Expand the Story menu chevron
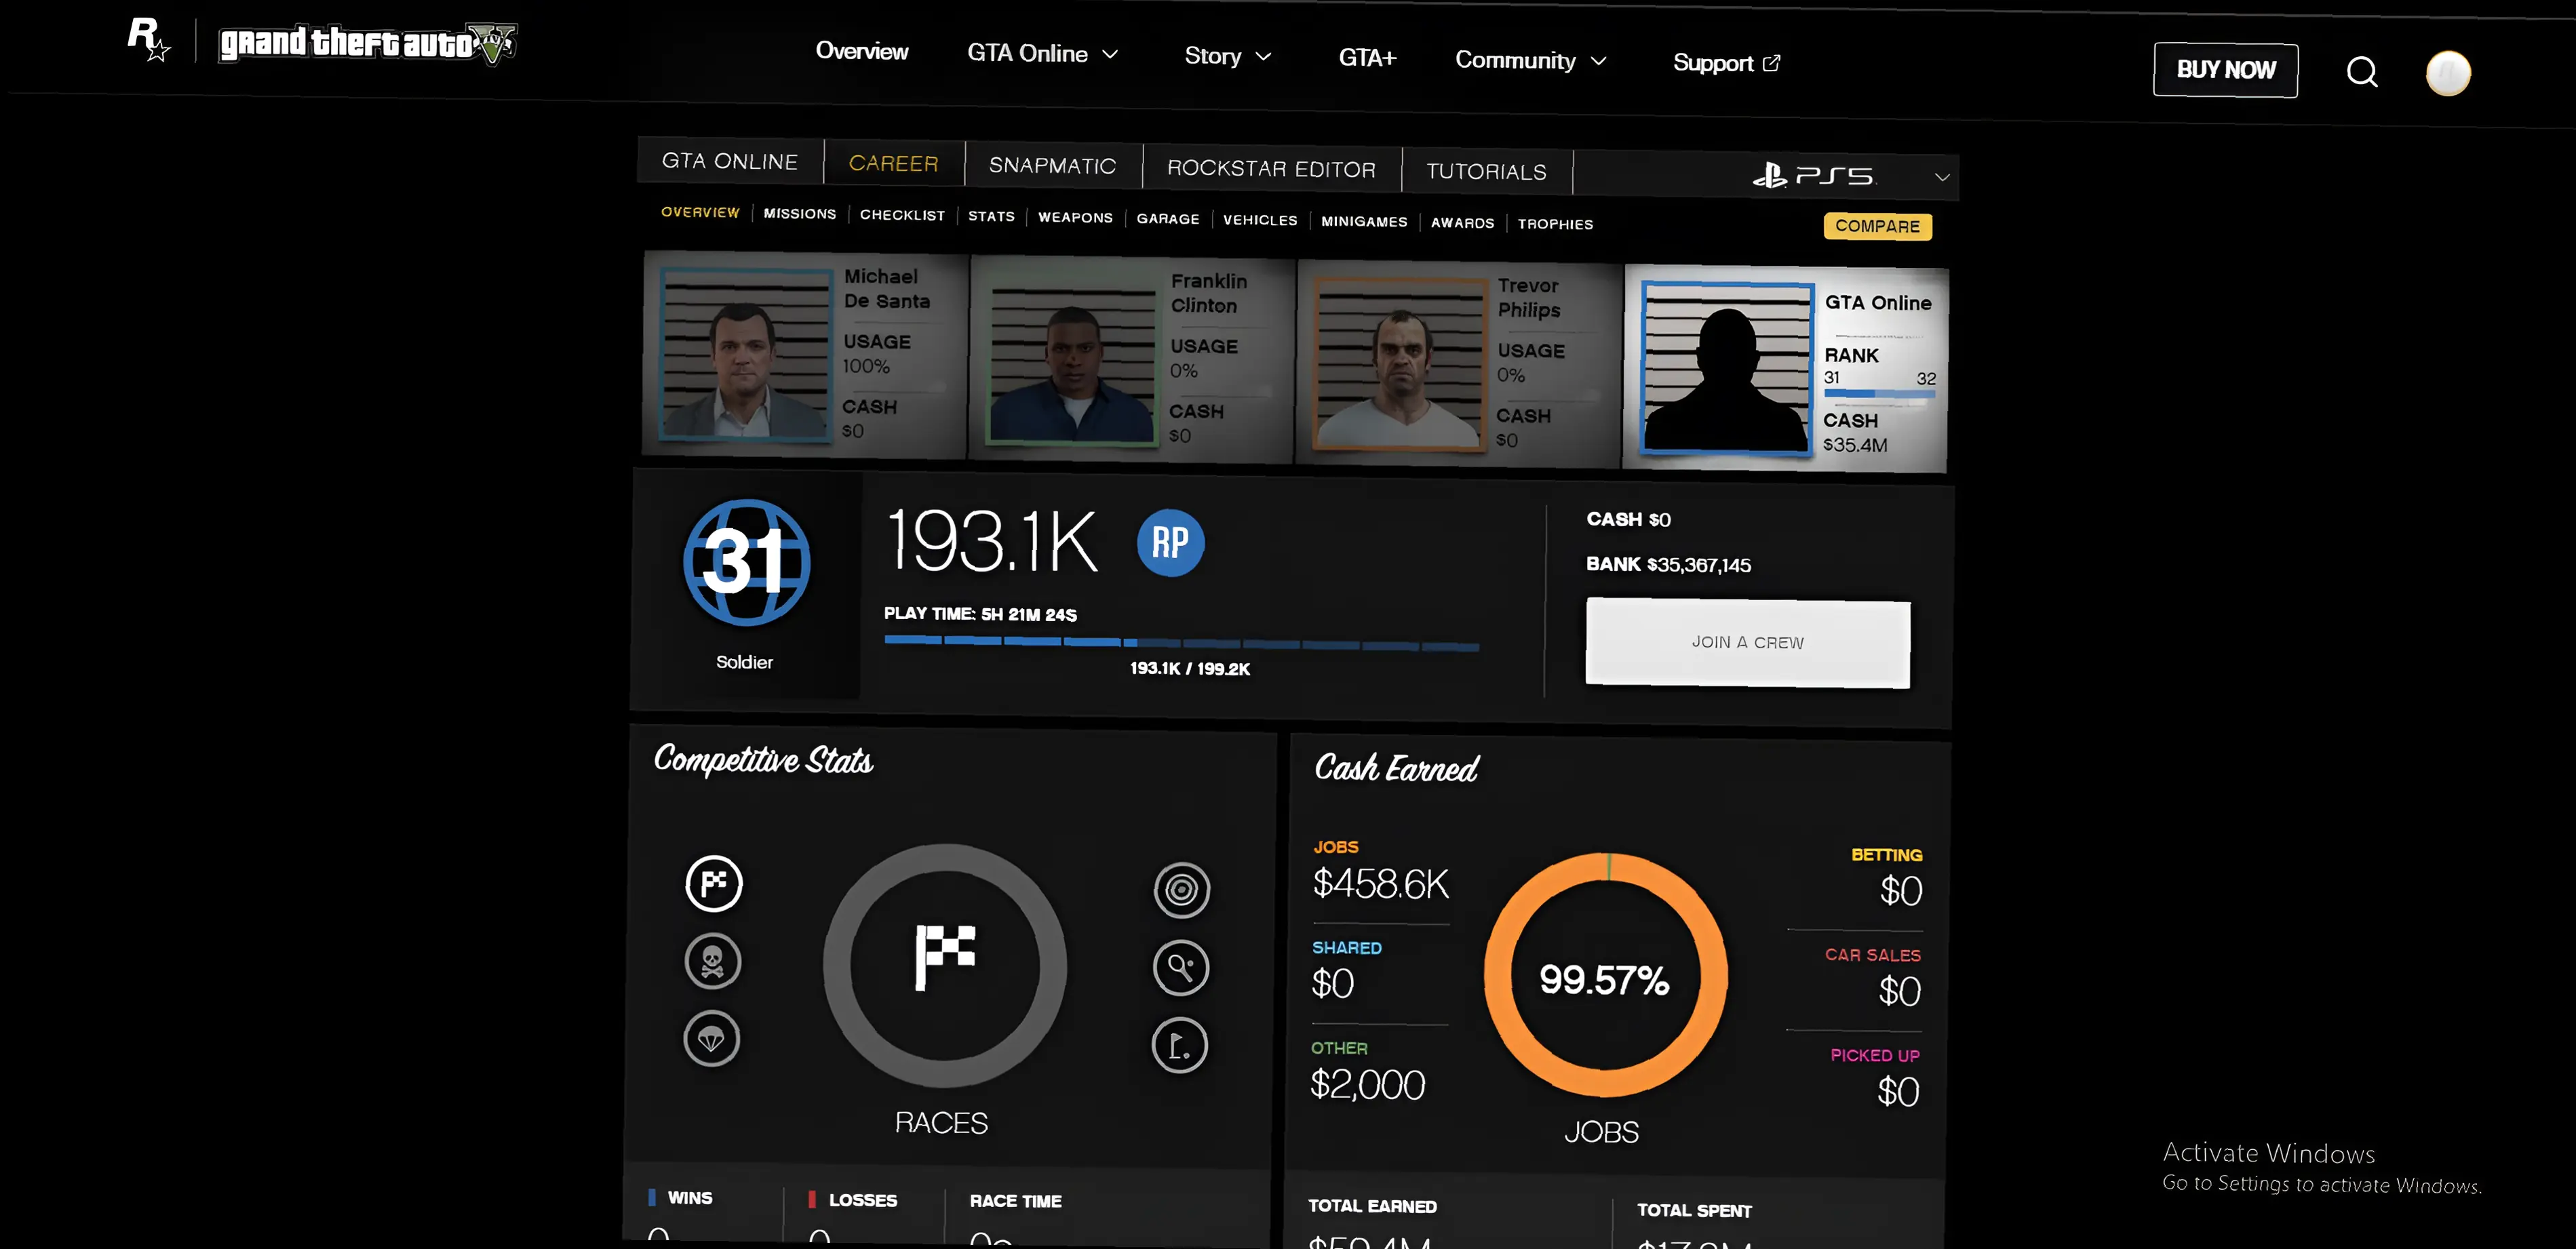Screen dimensions: 2576x1249 [1263, 57]
